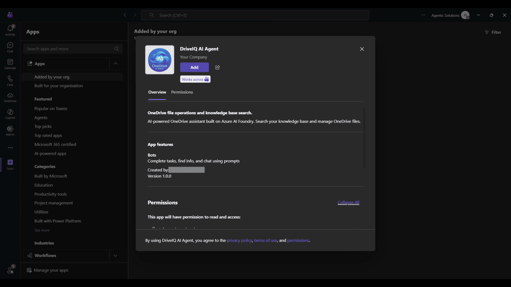Image resolution: width=511 pixels, height=287 pixels.
Task: Select Built for your organisation
Action: tap(59, 86)
